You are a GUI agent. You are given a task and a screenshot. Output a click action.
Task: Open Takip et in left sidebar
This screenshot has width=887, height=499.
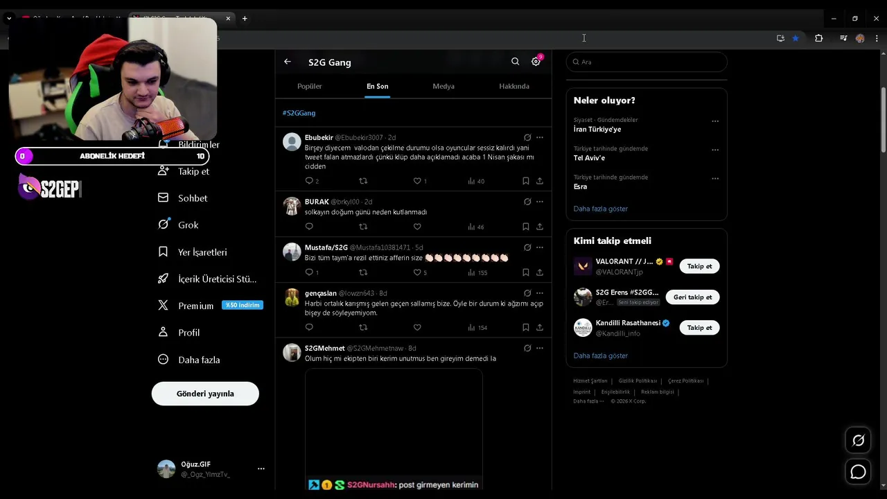click(x=184, y=171)
